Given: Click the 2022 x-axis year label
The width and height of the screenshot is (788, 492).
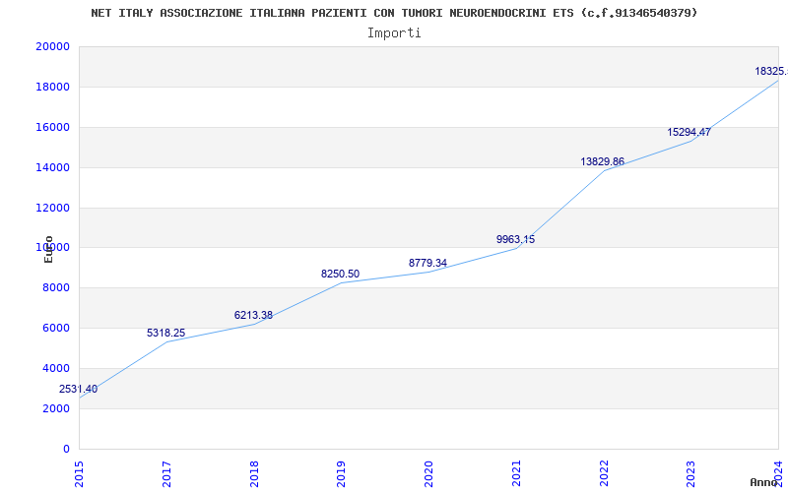Looking at the screenshot, I should 604,473.
